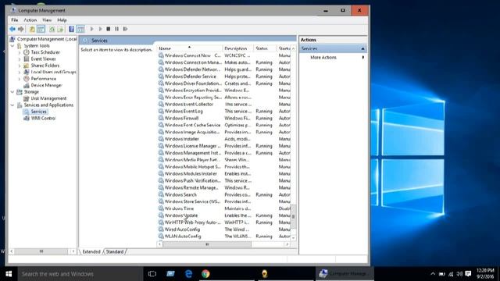Toggle the Show/Hide Action Pane toolbar icon
The height and width of the screenshot is (281, 500).
pos(80,29)
